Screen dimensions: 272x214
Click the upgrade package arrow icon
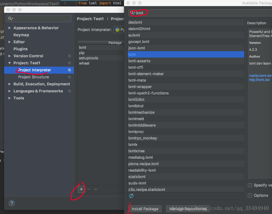pyautogui.click(x=96, y=189)
